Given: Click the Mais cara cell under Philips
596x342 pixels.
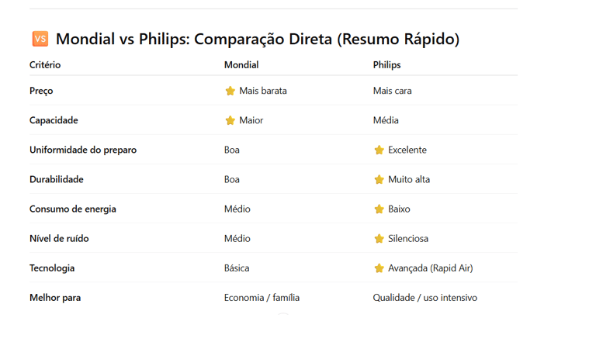Looking at the screenshot, I should [x=392, y=91].
